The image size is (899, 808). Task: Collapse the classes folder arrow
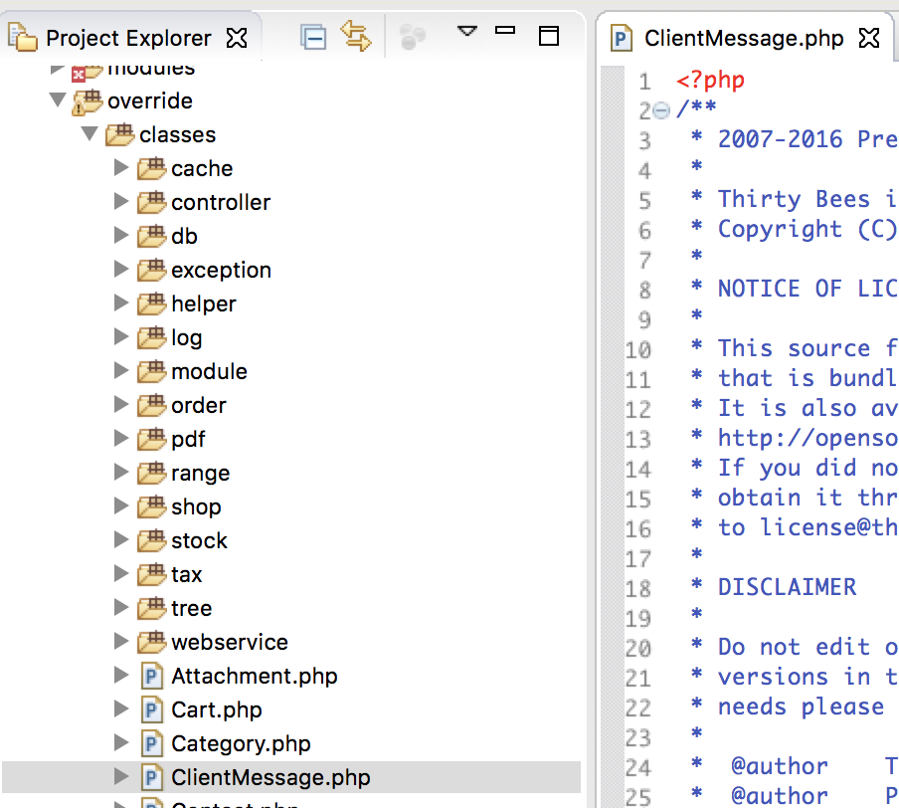(x=90, y=135)
